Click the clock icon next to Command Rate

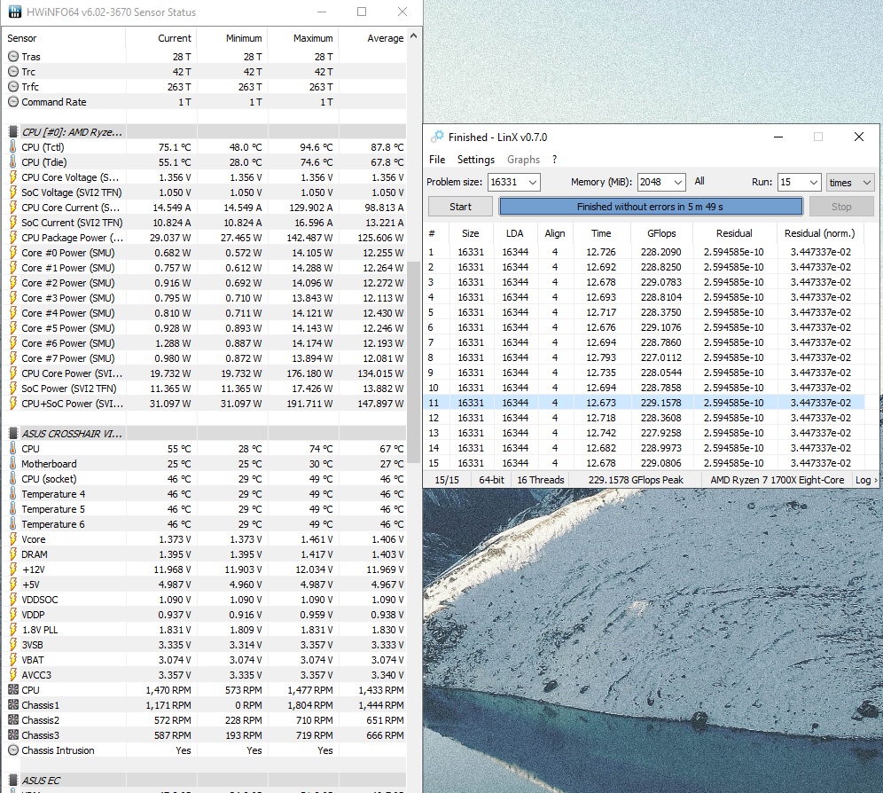12,102
